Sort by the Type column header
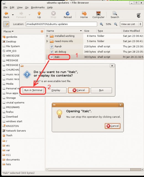 pos(109,31)
